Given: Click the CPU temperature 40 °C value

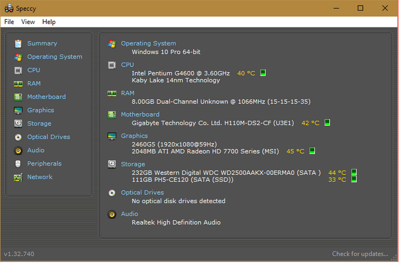Looking at the screenshot, I should [246, 74].
